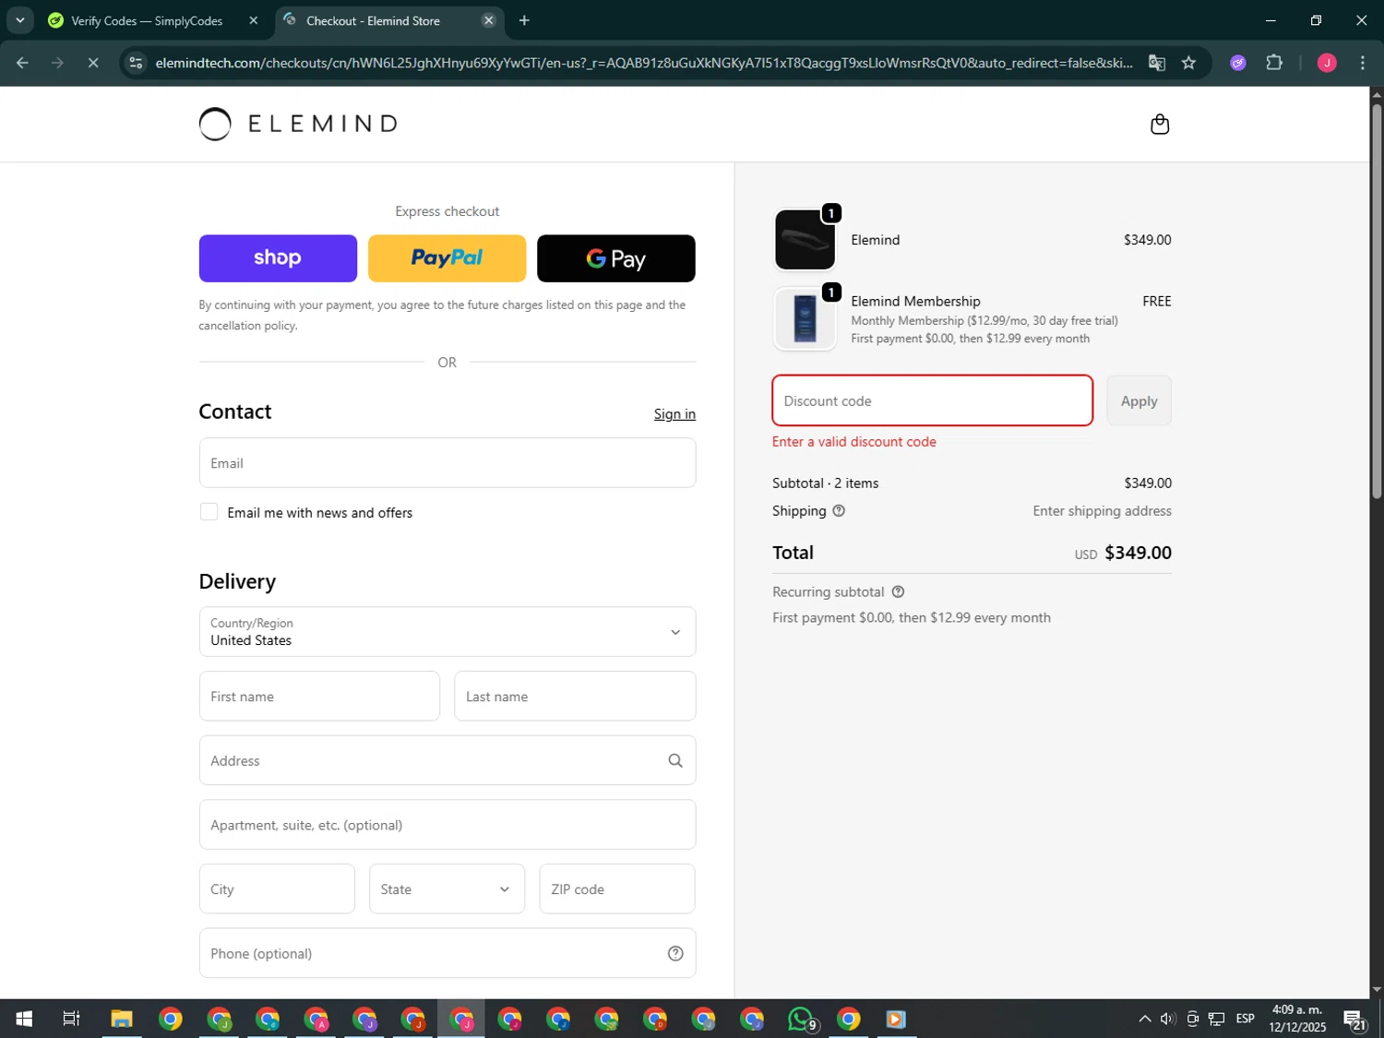Viewport: 1384px width, 1038px height.
Task: Choose PayPal express checkout
Action: pos(447,258)
